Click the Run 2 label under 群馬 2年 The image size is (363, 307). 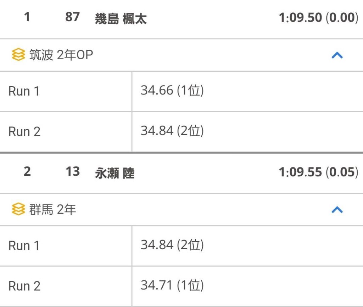tap(24, 286)
